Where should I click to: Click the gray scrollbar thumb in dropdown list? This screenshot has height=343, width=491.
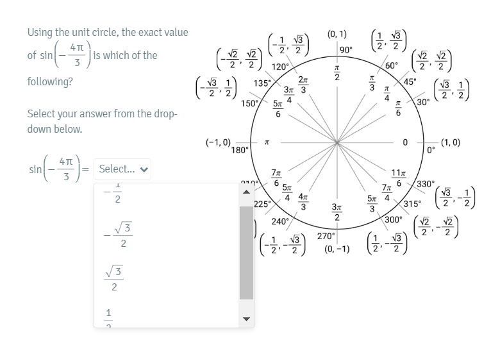[246, 253]
